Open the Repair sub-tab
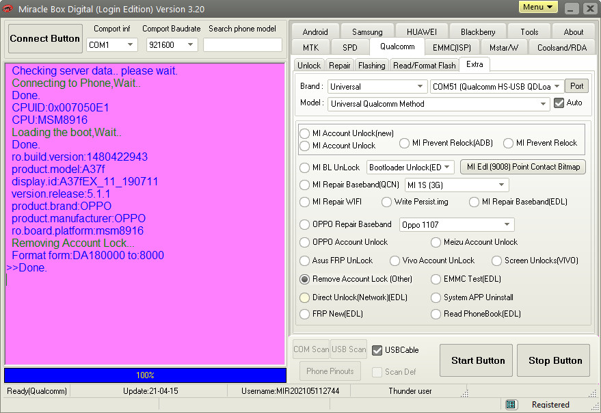The height and width of the screenshot is (413, 601). 340,66
